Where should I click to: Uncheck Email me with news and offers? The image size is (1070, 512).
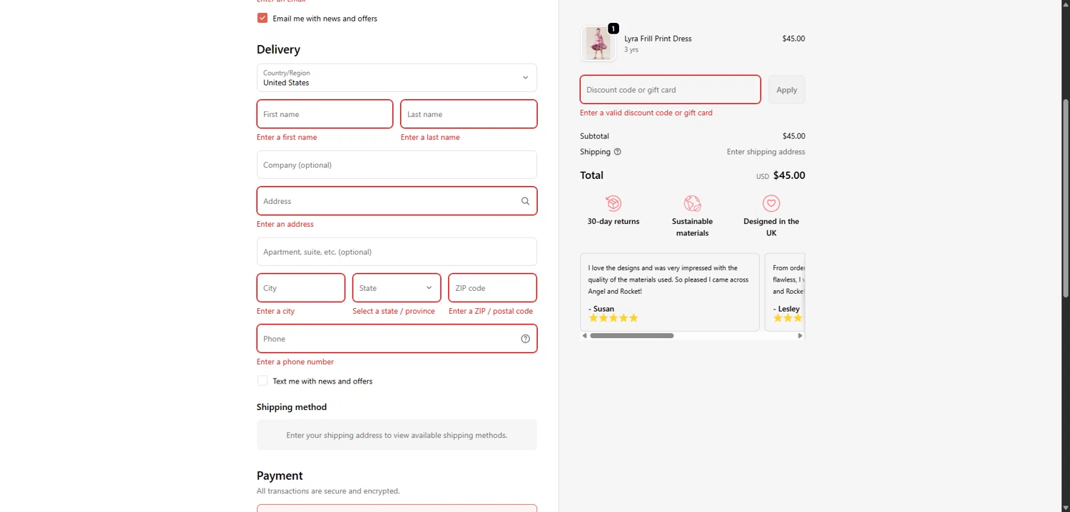pos(263,18)
